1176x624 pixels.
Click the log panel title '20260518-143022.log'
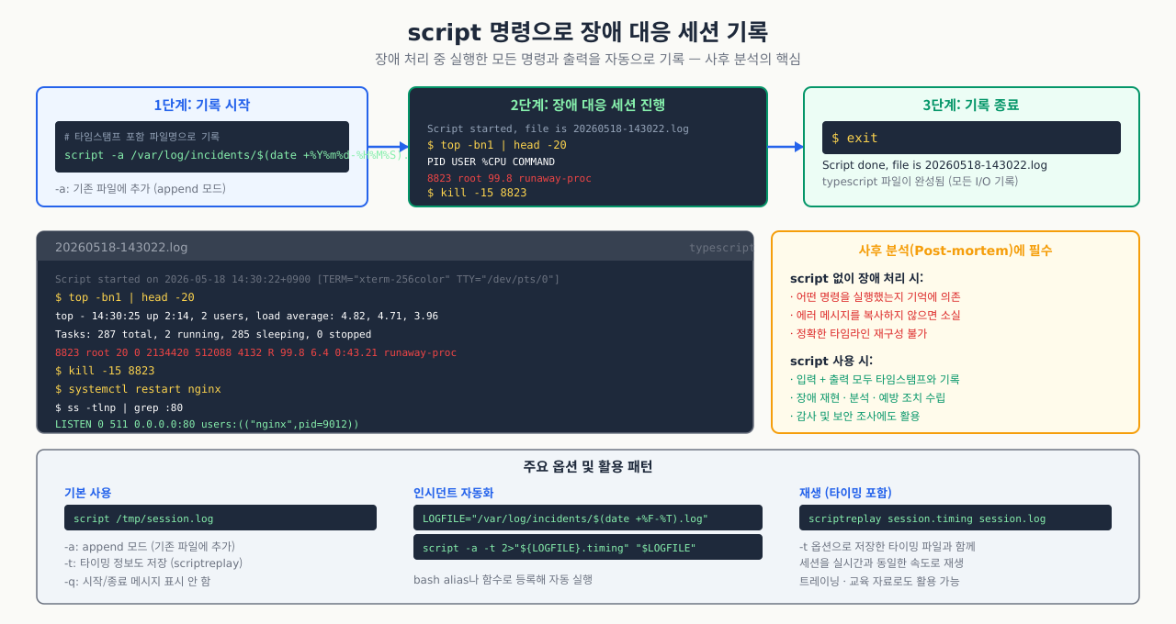click(x=121, y=247)
